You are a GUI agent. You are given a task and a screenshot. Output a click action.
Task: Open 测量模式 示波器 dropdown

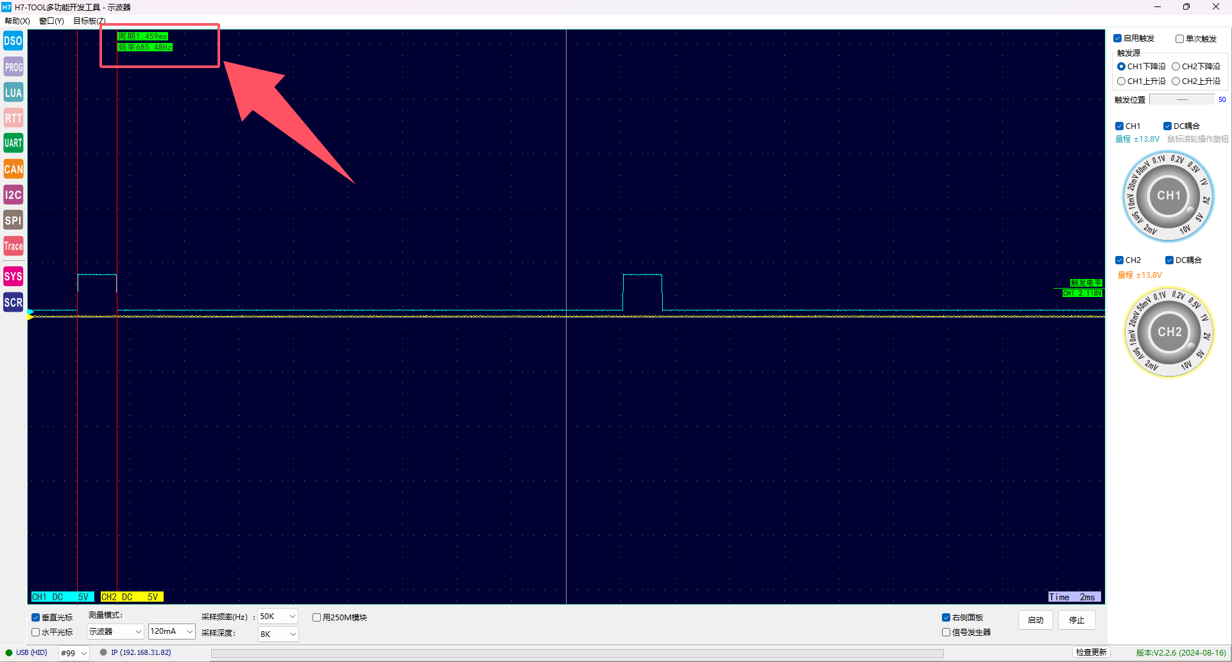(x=115, y=632)
